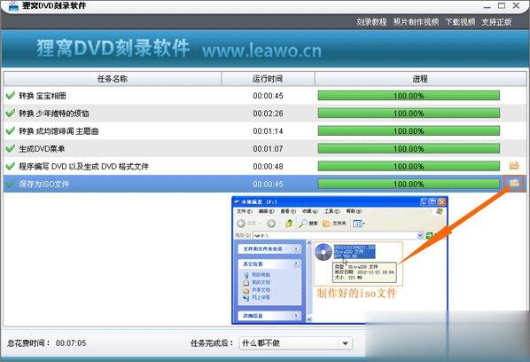Open the 刻录教程 link
The width and height of the screenshot is (530, 362).
371,22
